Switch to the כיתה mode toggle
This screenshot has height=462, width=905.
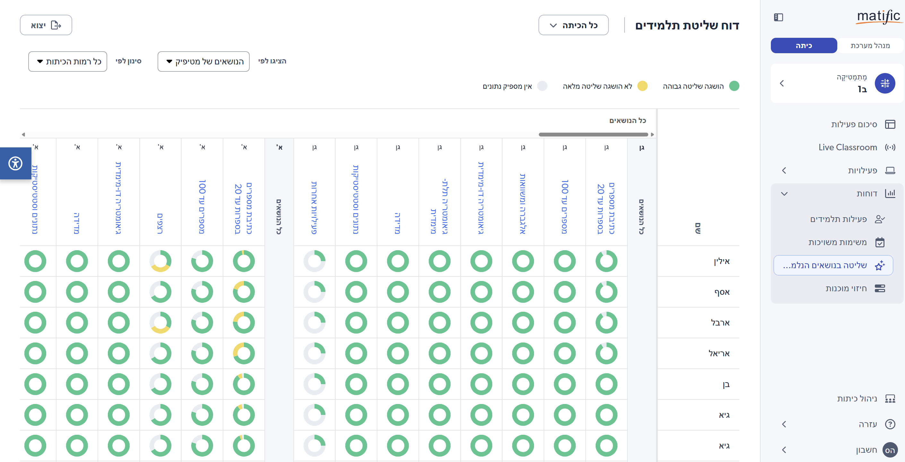pyautogui.click(x=804, y=45)
